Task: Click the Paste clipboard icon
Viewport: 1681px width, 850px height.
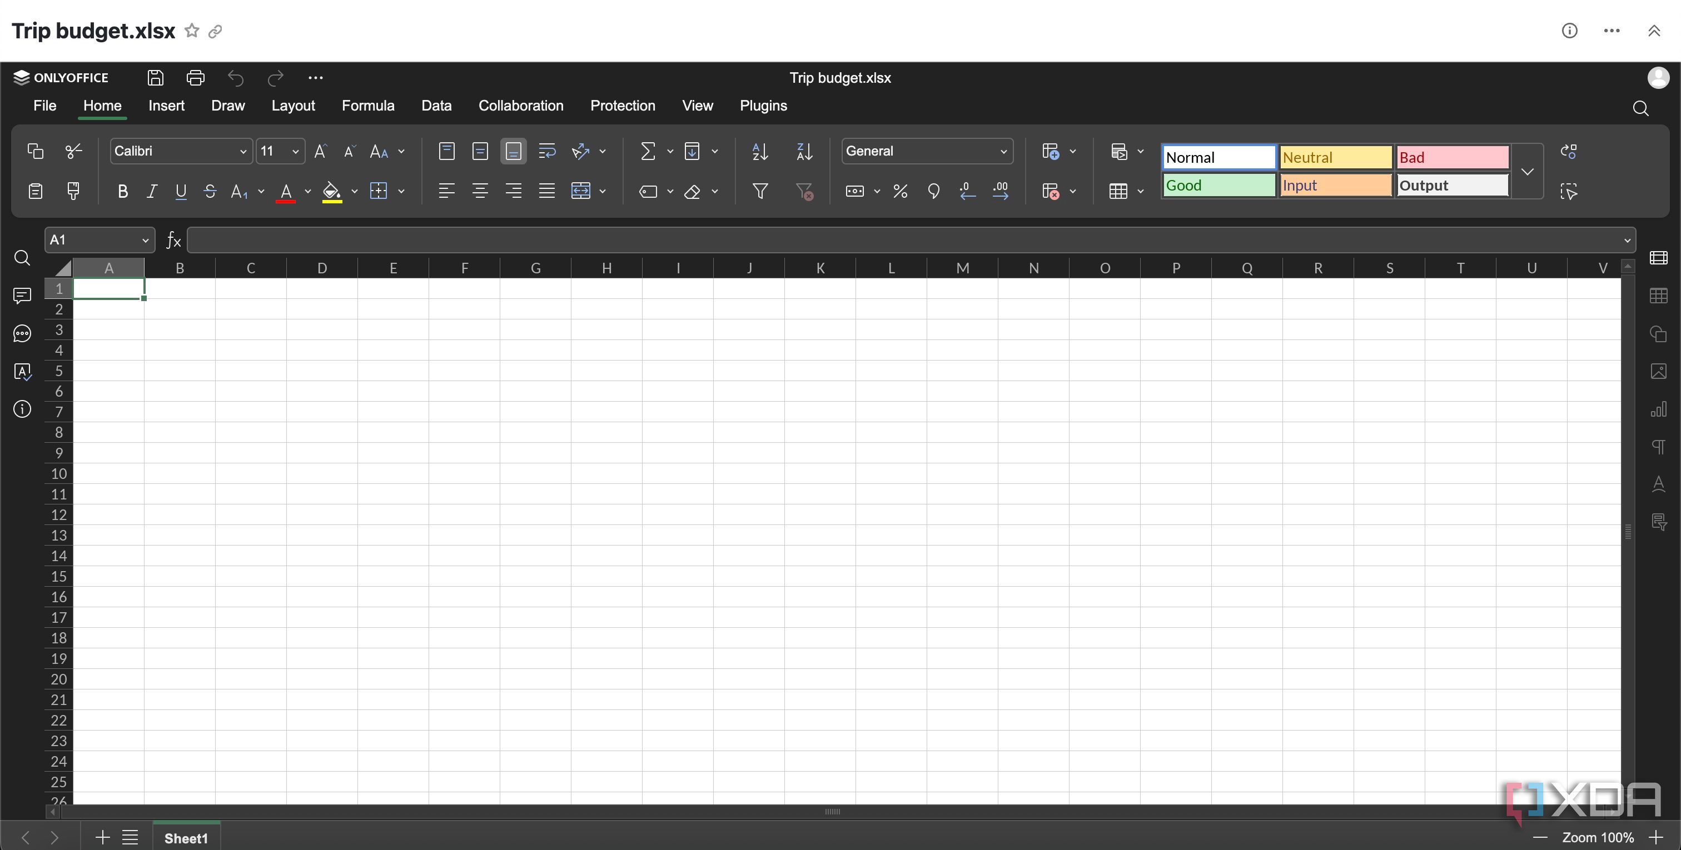Action: point(35,191)
